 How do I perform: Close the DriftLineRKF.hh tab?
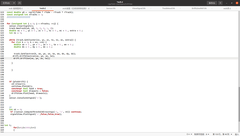point(212,8)
